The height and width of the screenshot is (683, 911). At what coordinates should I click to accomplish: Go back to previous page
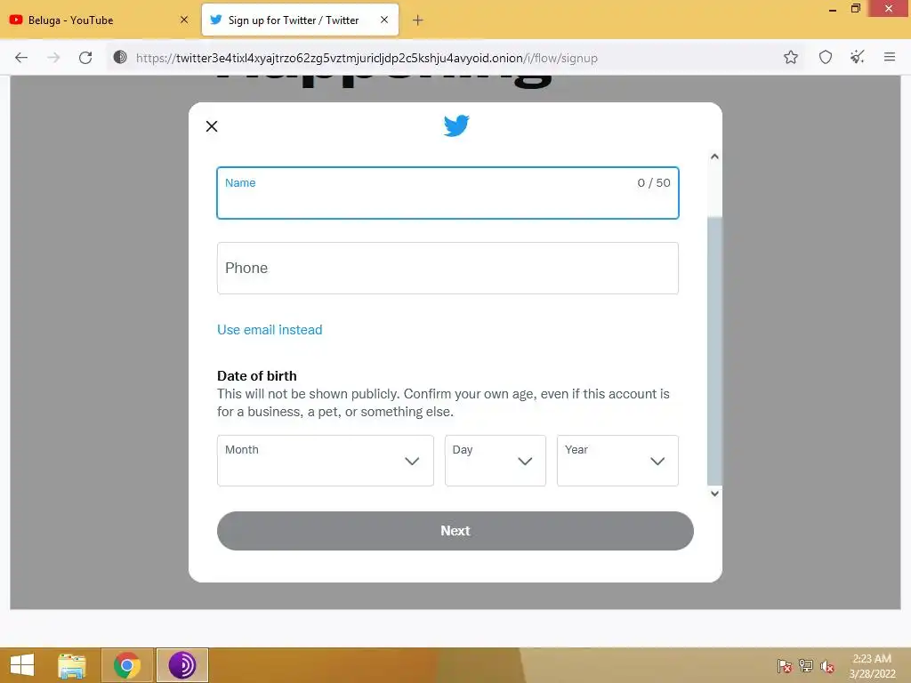21,58
